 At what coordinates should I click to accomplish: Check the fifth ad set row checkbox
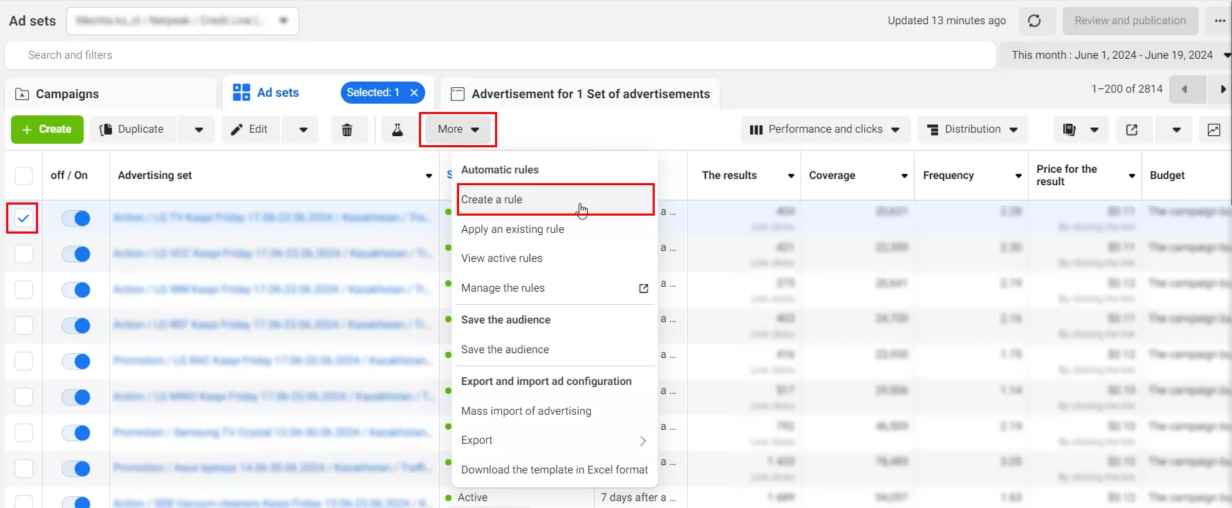point(24,361)
